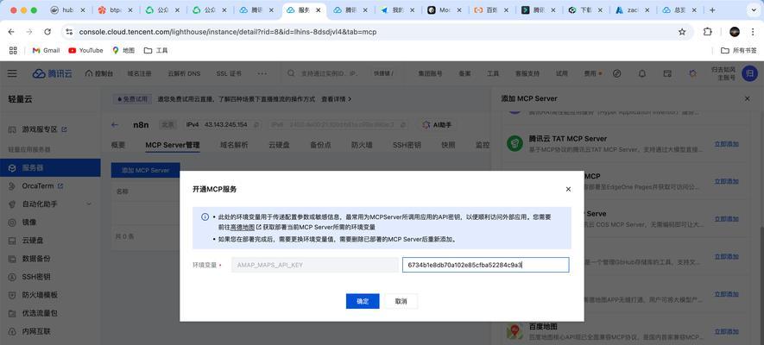Go back in browser history

point(12,32)
